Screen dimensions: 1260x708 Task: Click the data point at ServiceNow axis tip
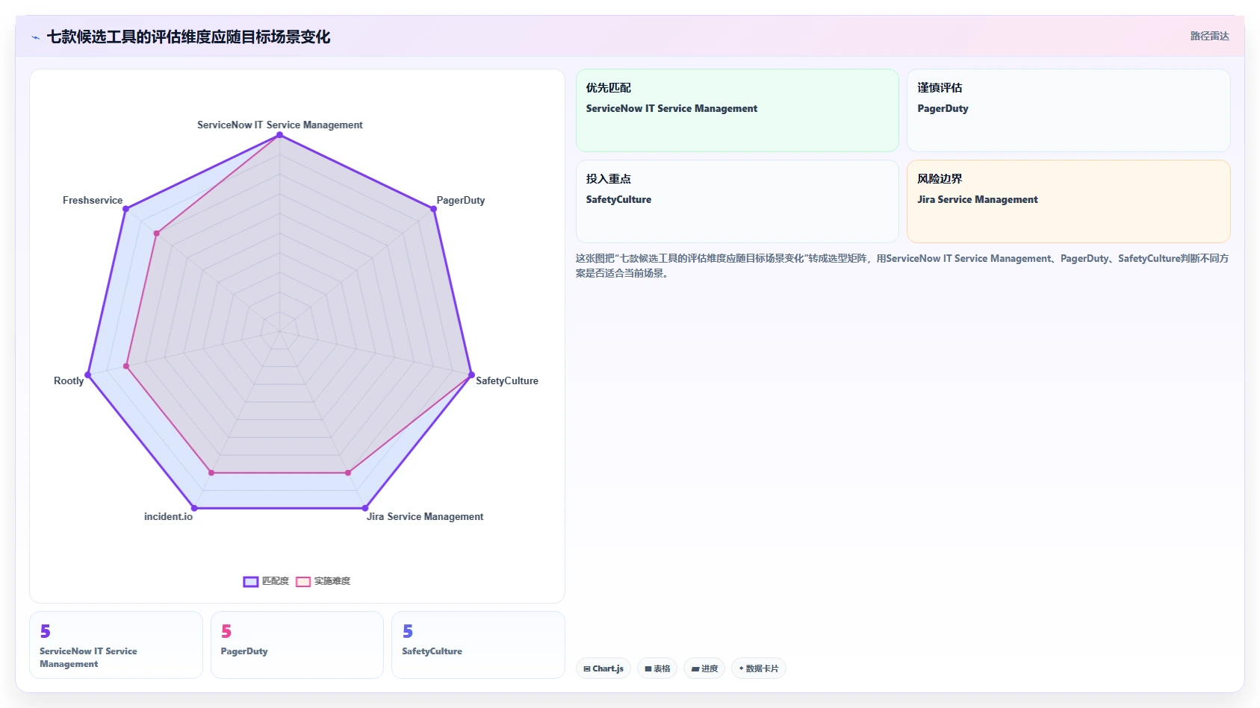(280, 135)
